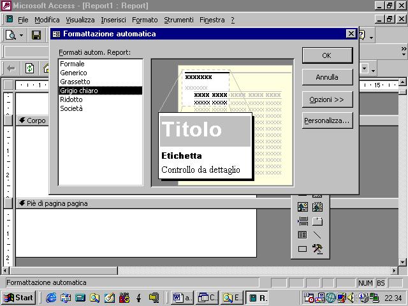The height and width of the screenshot is (306, 408).
Task: Click the Piè di pagina section selector square
Action: pyautogui.click(x=8, y=203)
